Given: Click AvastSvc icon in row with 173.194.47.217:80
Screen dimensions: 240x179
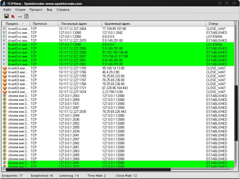Looking at the screenshot, I should coord(5,56).
